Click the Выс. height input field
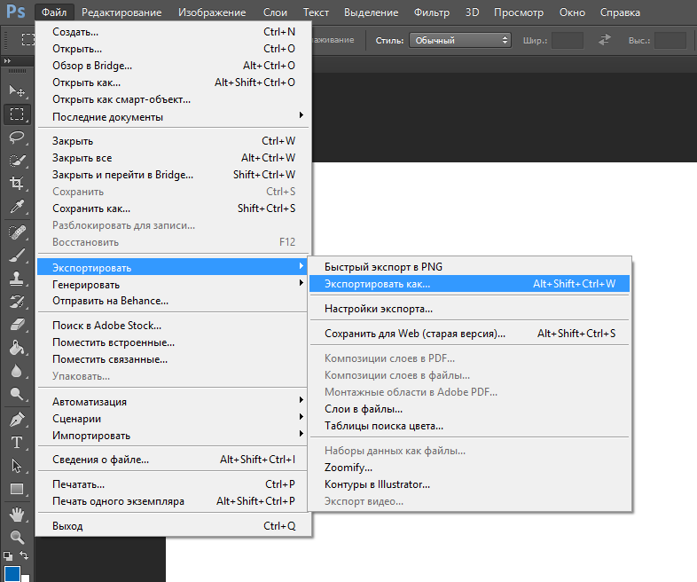697x582 pixels. pos(670,40)
